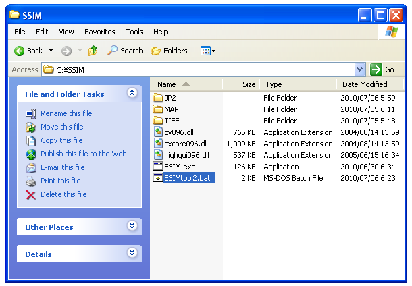The image size is (412, 286).
Task: Click the SSIM folder icon in title bar
Action: 14,15
